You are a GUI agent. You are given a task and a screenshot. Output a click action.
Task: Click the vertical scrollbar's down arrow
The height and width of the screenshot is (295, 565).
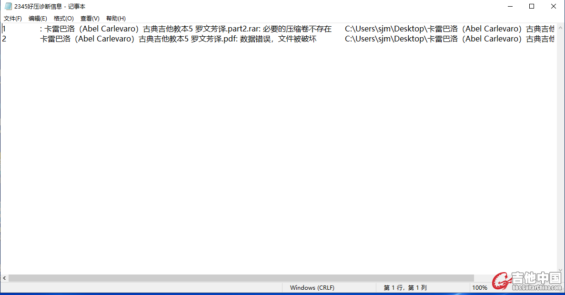[560, 270]
